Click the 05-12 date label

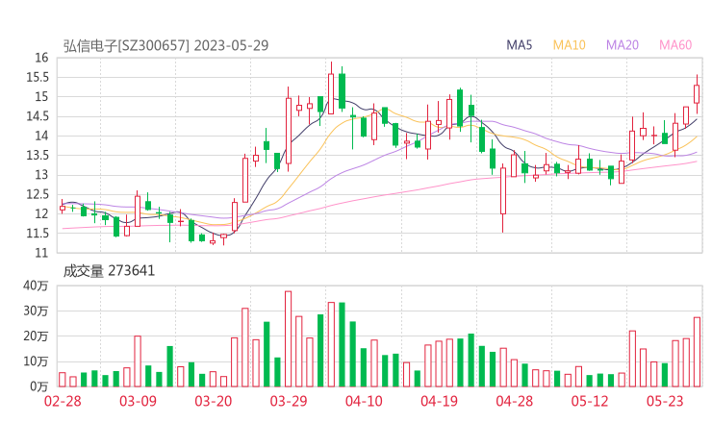pyautogui.click(x=590, y=401)
